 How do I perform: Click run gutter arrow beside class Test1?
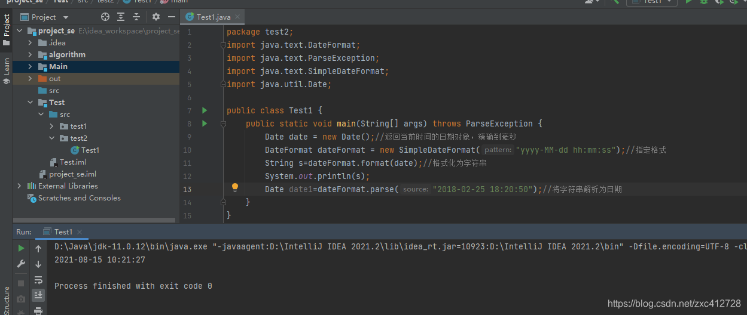pyautogui.click(x=205, y=110)
